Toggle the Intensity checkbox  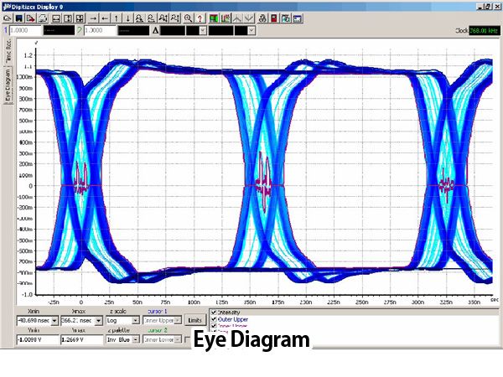click(x=215, y=312)
